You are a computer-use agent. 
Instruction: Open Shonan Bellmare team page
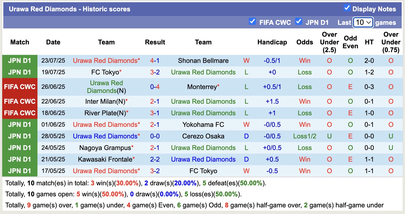pyautogui.click(x=203, y=60)
